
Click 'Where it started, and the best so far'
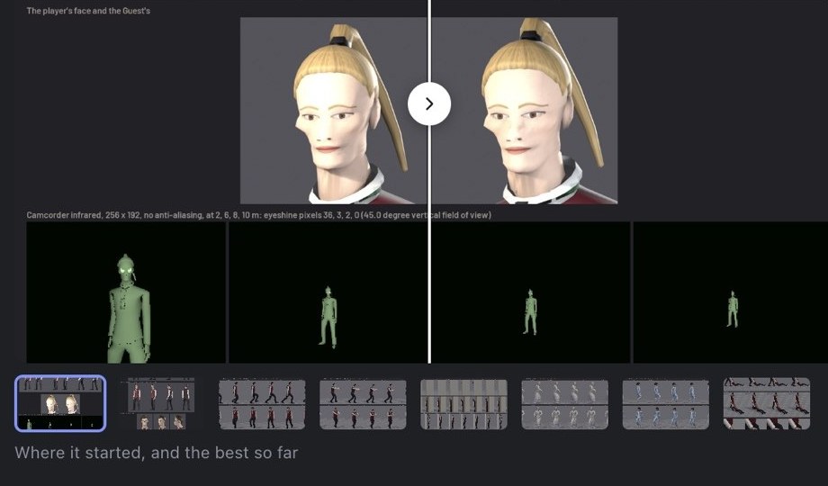157,453
